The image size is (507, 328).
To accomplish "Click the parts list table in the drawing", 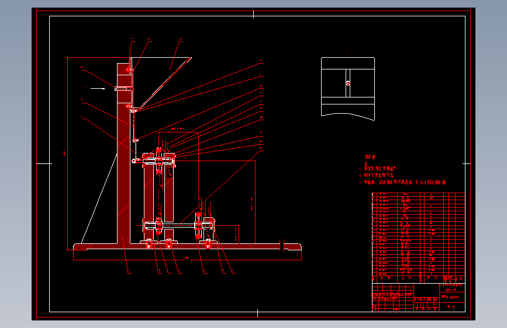I will 418,238.
